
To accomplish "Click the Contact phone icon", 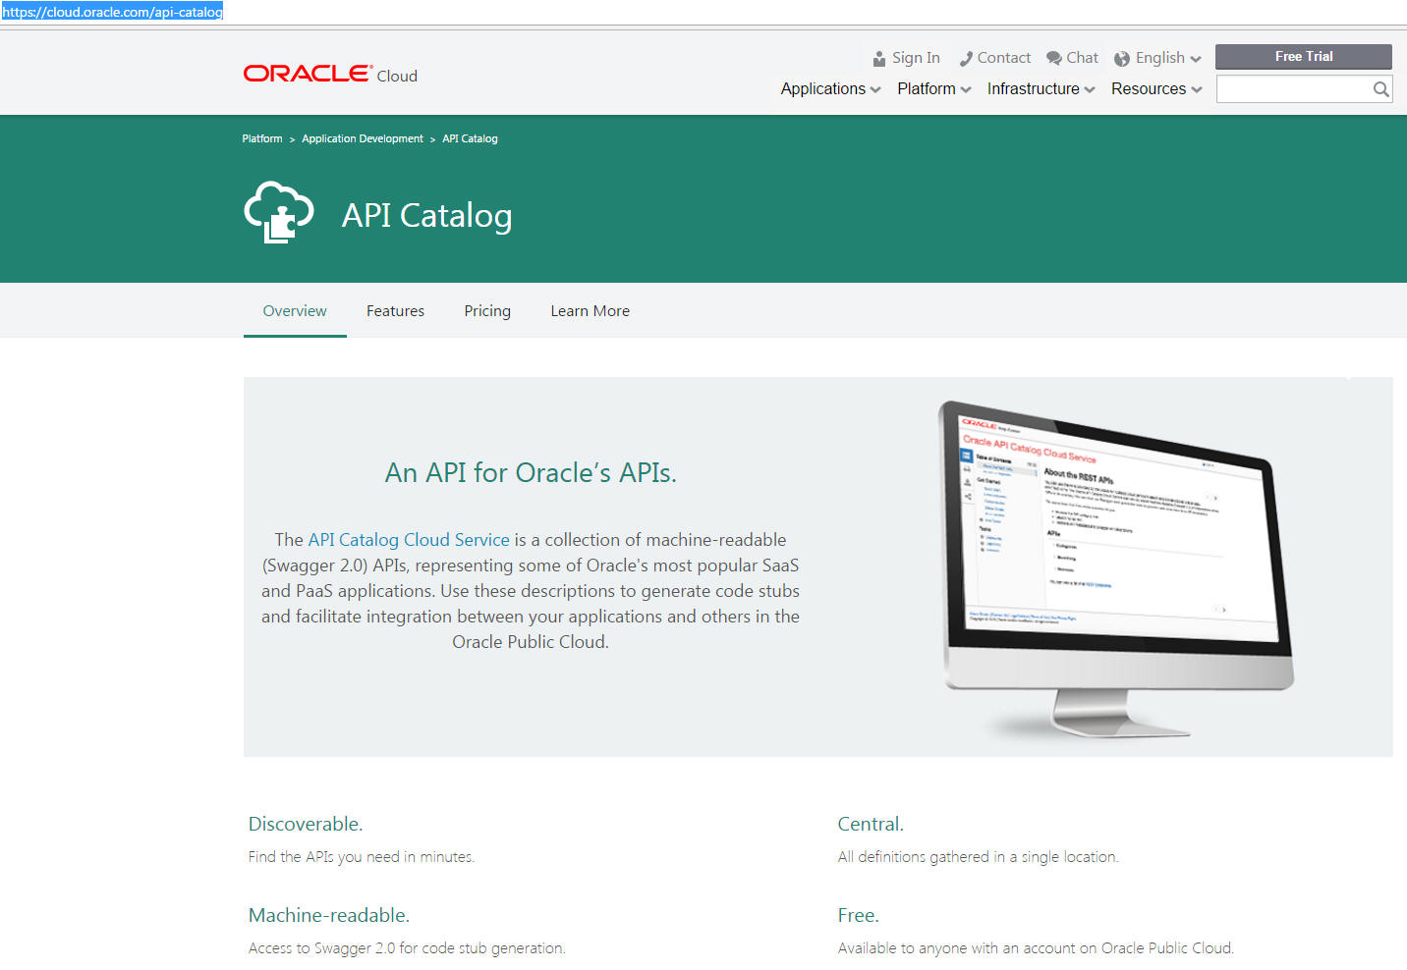I will (966, 59).
